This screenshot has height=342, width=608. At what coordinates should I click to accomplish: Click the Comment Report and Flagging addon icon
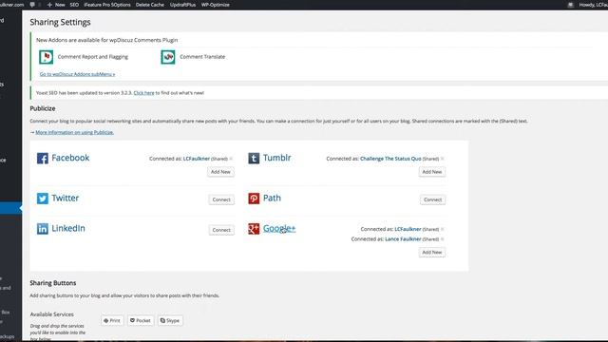tap(47, 57)
